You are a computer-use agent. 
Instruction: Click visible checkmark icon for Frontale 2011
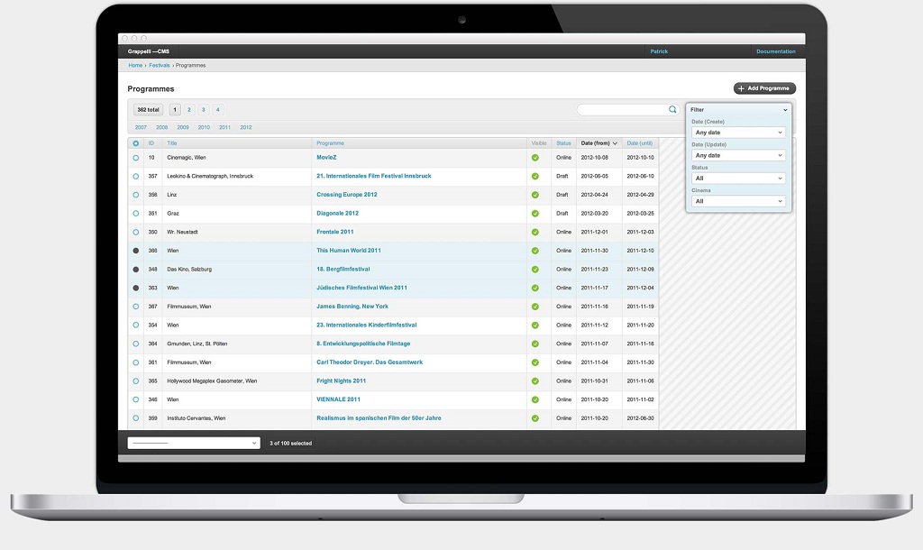pos(535,232)
